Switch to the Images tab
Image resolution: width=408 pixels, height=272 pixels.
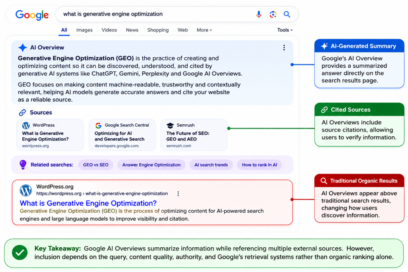pos(84,30)
